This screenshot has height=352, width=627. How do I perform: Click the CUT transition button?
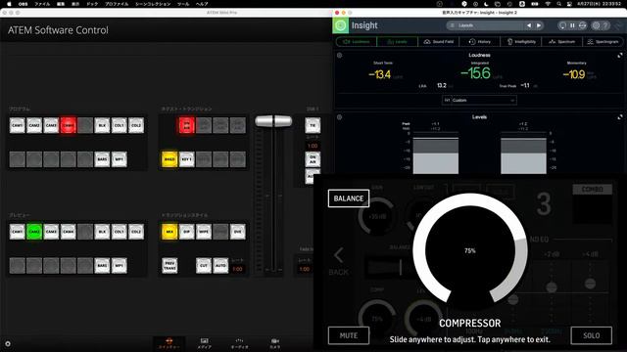click(x=204, y=265)
